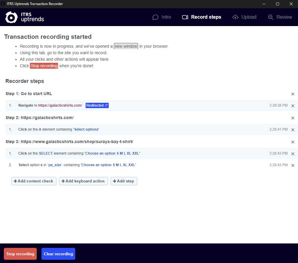Click the Add step button
This screenshot has height=263, width=298.
[x=124, y=181]
